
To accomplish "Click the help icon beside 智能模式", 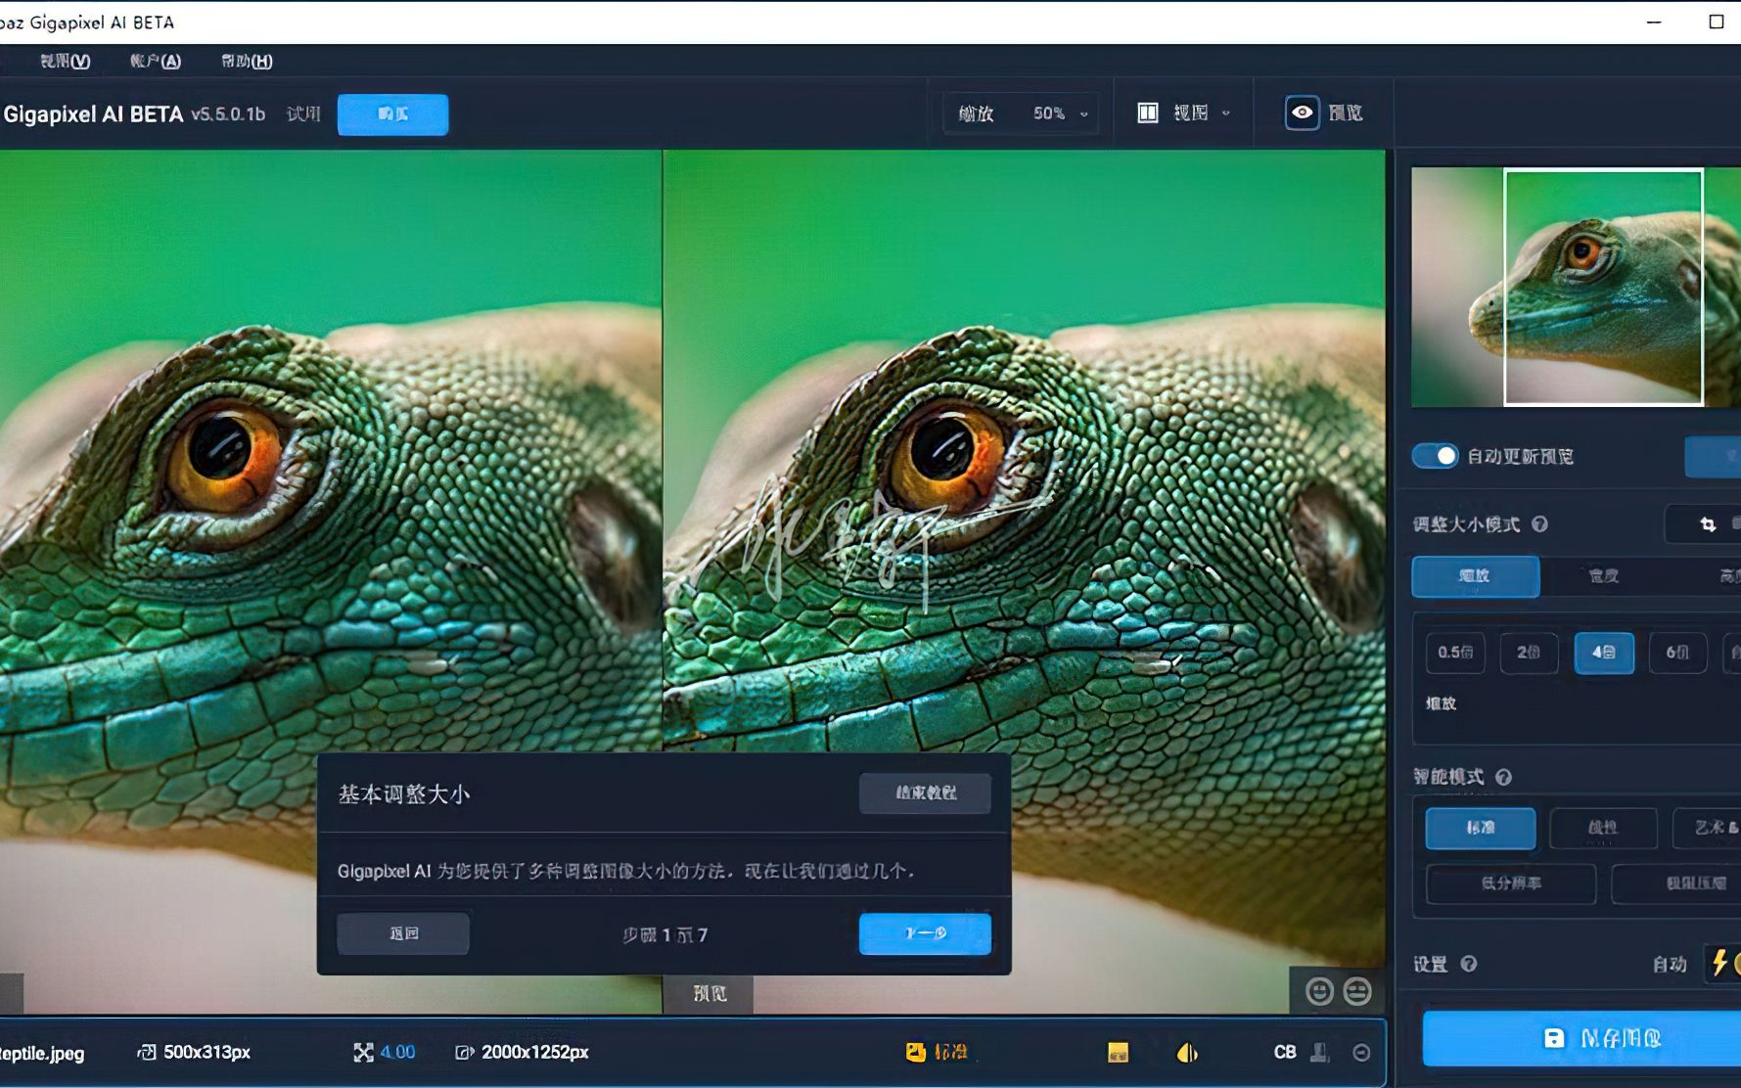I will 1500,777.
